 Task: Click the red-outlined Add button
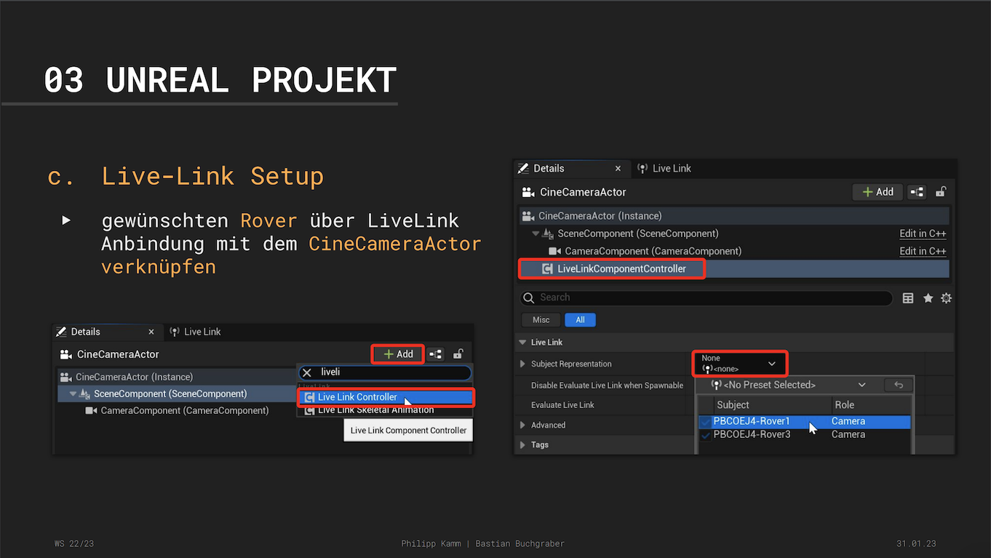[398, 354]
